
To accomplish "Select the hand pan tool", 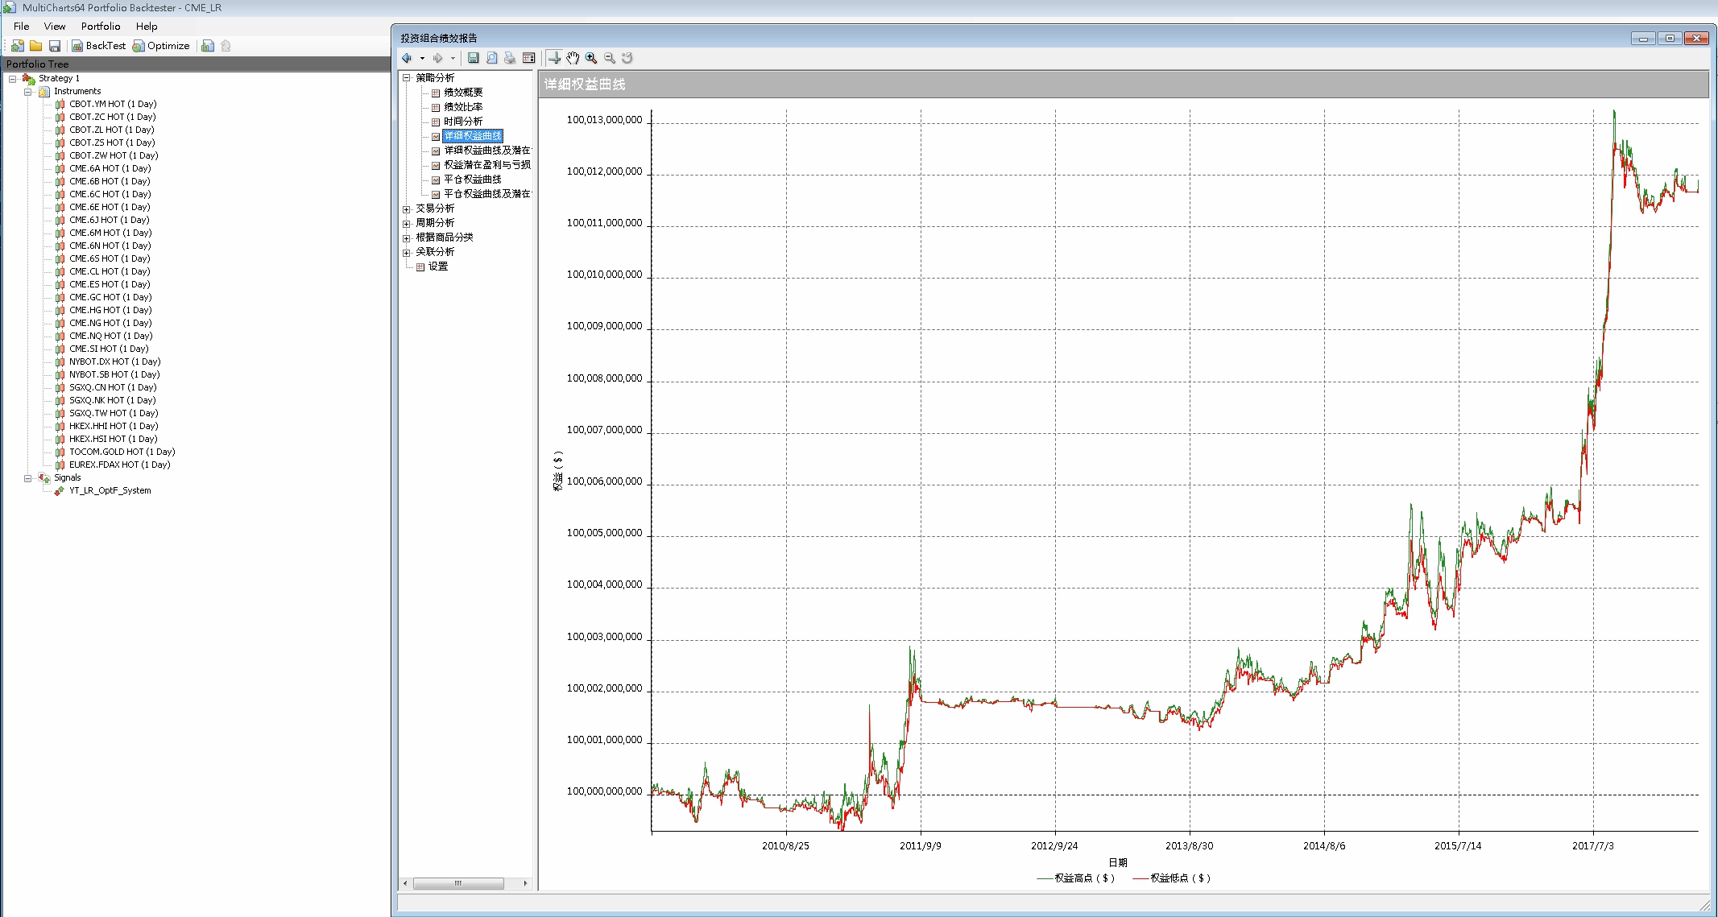I will point(573,58).
